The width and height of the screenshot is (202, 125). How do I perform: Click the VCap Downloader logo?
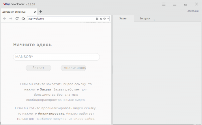pyautogui.click(x=14, y=4)
